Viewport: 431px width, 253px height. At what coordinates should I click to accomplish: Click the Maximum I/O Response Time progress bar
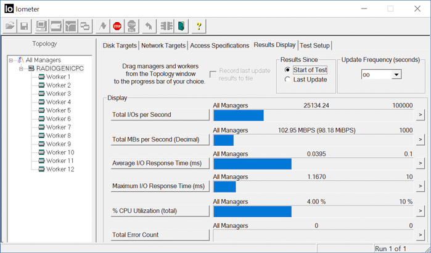click(313, 187)
